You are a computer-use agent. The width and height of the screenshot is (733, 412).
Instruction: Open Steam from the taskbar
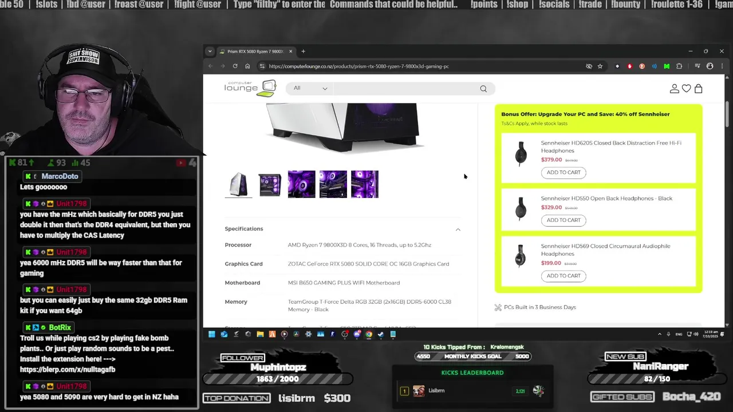tap(381, 334)
